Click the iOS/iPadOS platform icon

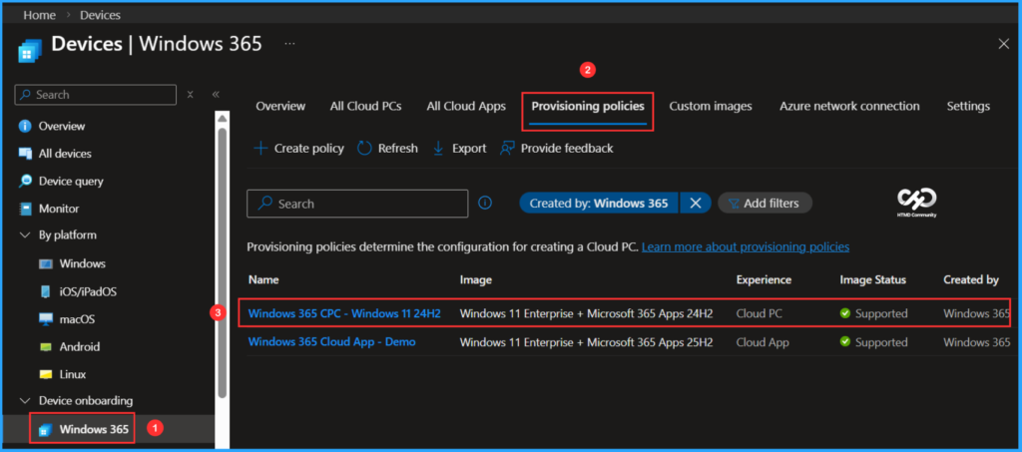pos(46,291)
